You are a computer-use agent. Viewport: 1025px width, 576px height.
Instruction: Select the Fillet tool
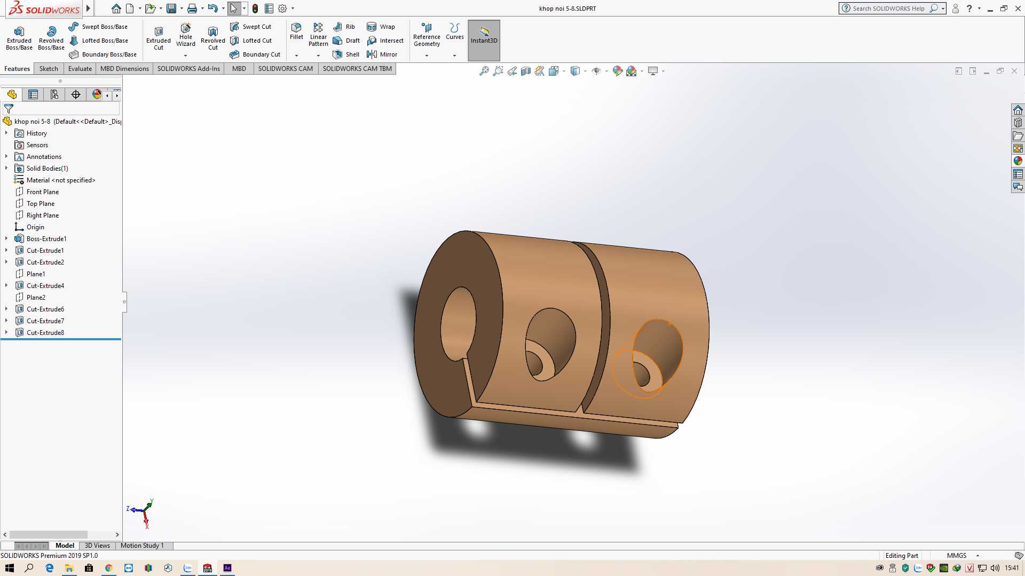pos(296,31)
